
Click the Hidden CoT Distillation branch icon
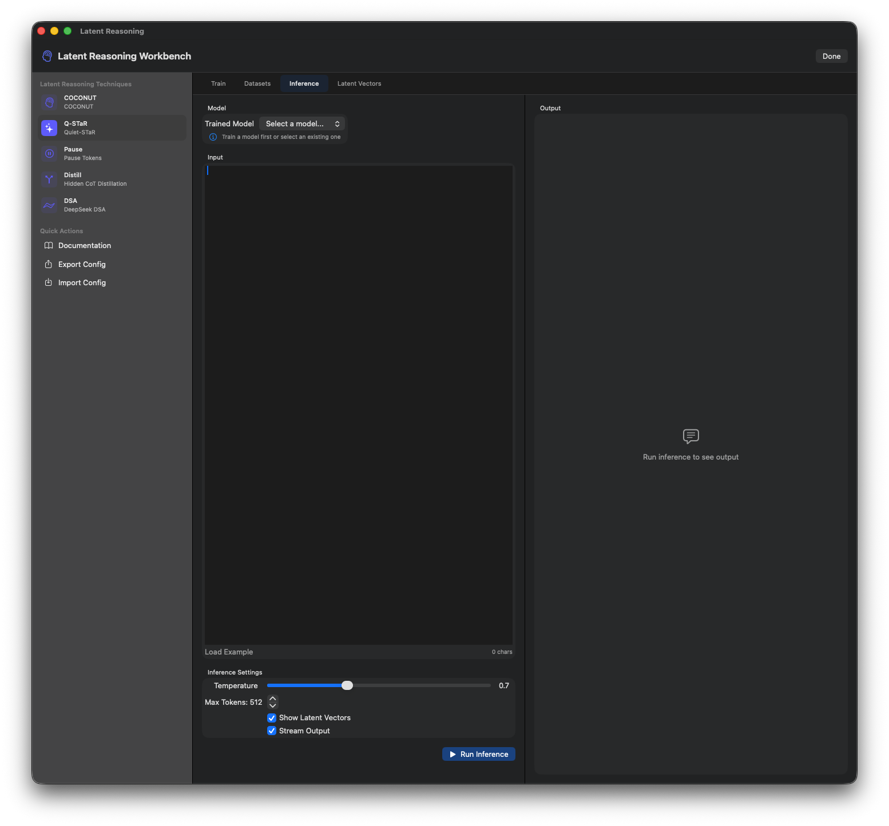pos(49,179)
